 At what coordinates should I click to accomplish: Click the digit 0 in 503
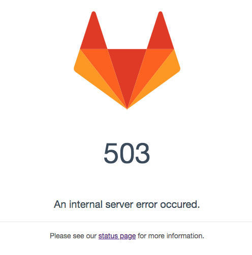click(x=127, y=153)
